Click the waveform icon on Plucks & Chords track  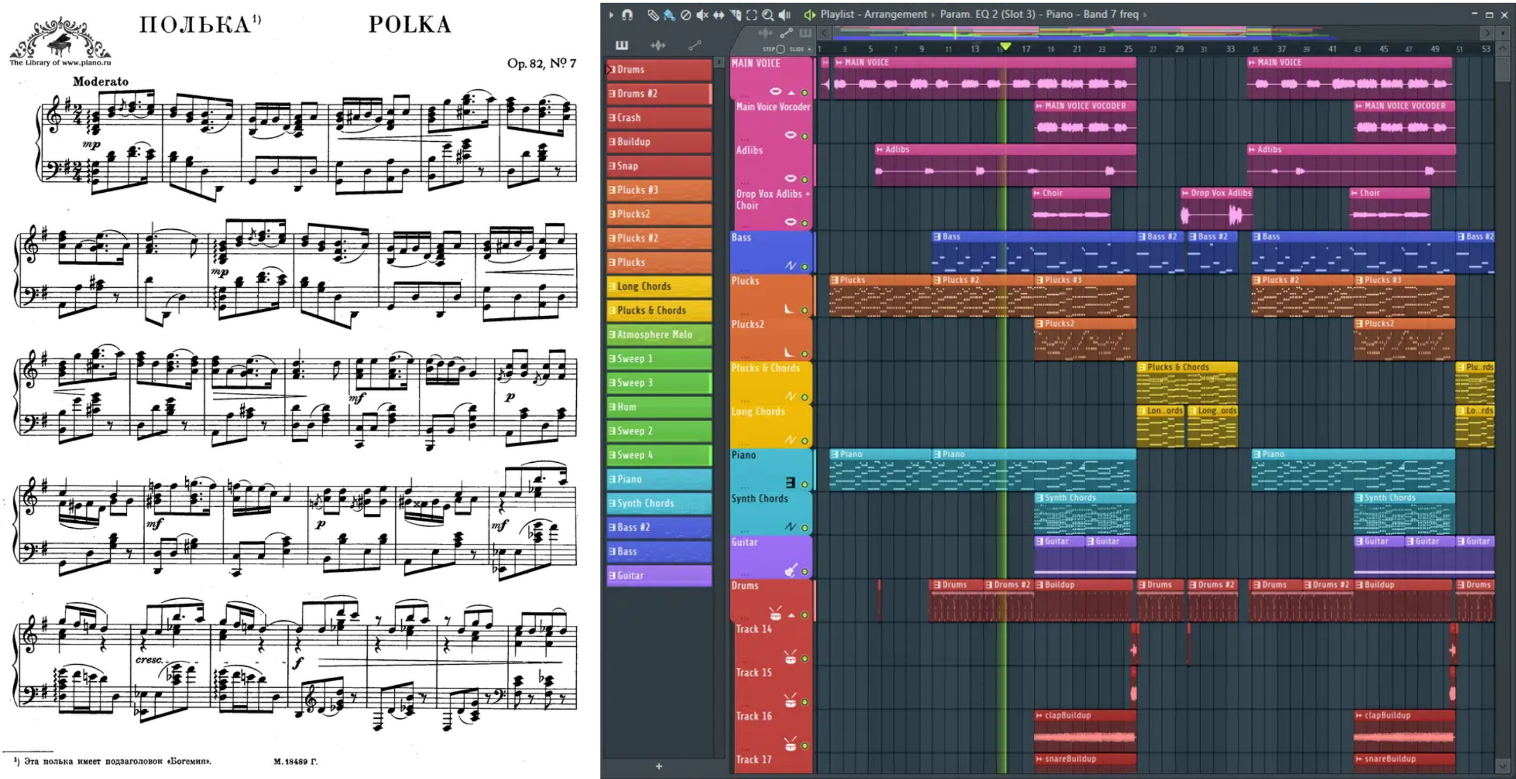coord(790,396)
